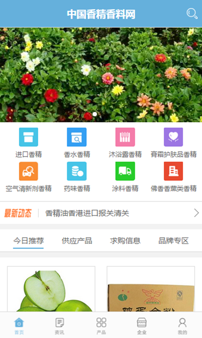Open the 香水香精 category icon
The image size is (202, 338).
(77, 137)
